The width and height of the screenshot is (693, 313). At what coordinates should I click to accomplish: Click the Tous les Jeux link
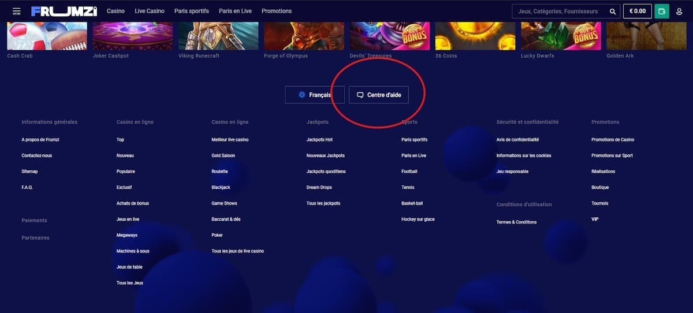[130, 283]
